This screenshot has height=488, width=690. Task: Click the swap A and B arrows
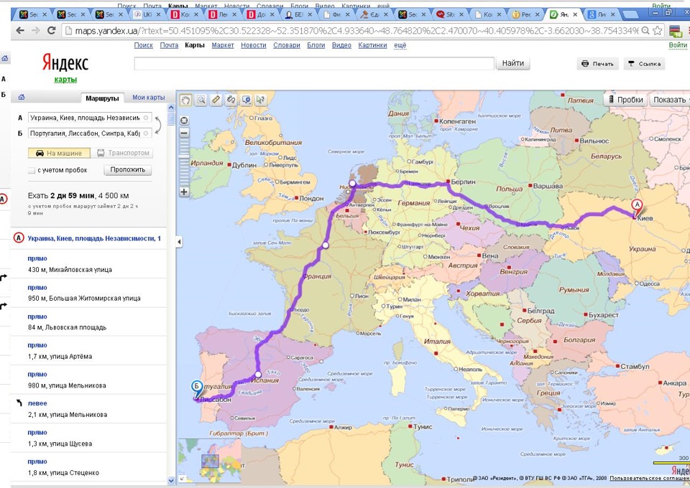click(158, 125)
